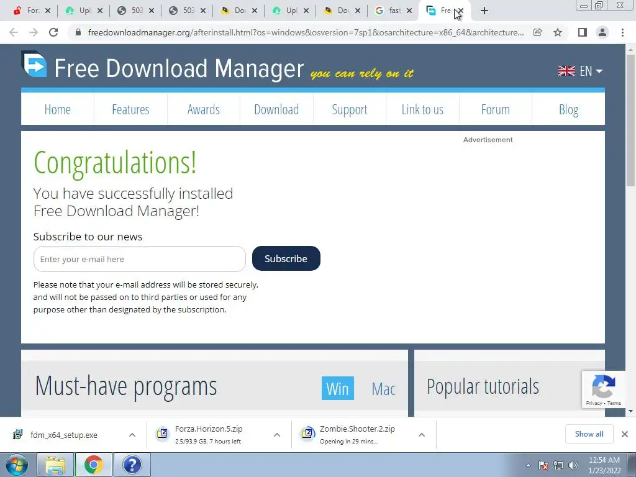Open the EN language dropdown

click(591, 71)
